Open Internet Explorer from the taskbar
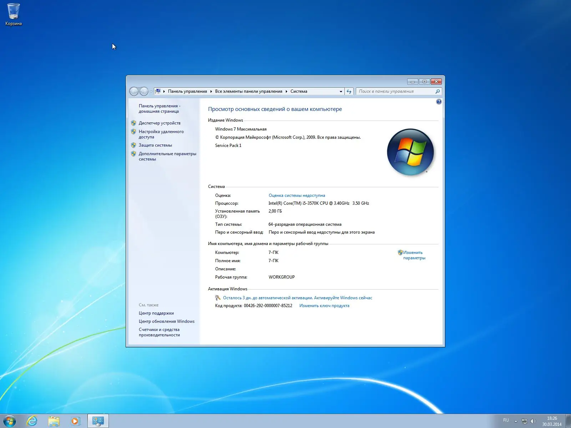Image resolution: width=571 pixels, height=428 pixels. click(x=32, y=421)
